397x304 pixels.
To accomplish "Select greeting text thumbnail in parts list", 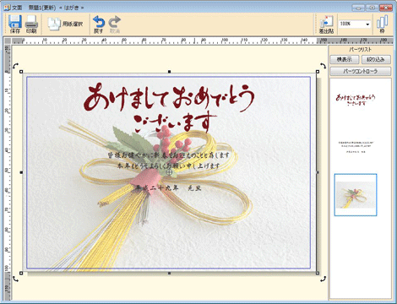I will pos(356,100).
